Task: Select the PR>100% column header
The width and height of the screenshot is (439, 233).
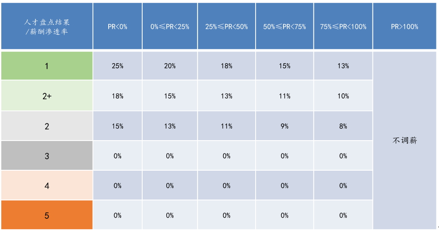Action: (405, 26)
